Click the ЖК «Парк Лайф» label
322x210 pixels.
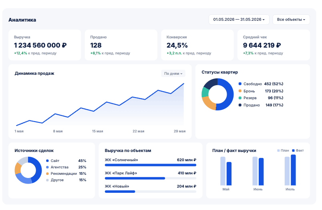tap(121, 173)
